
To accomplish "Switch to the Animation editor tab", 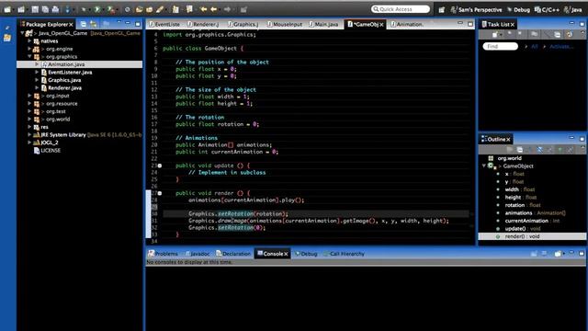I will [x=407, y=24].
